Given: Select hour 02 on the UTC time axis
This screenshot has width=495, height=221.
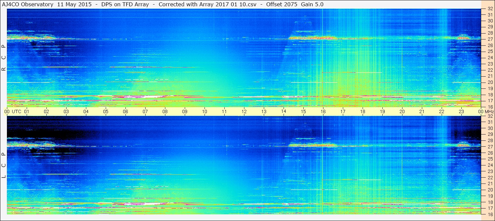Looking at the screenshot, I should 46,111.
